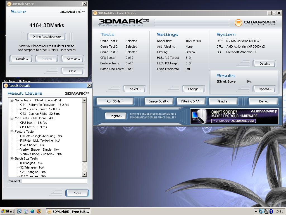Viewport: 286px width, 215px height.
Task: Select the 32 Triangles row
Action: 32,167
